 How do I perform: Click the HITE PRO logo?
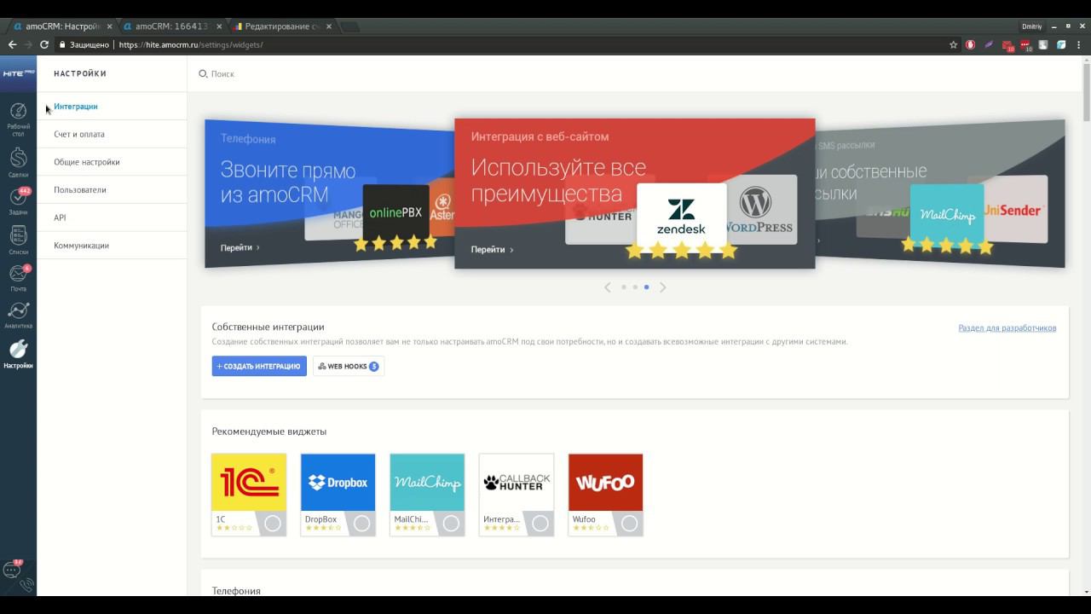[x=18, y=74]
